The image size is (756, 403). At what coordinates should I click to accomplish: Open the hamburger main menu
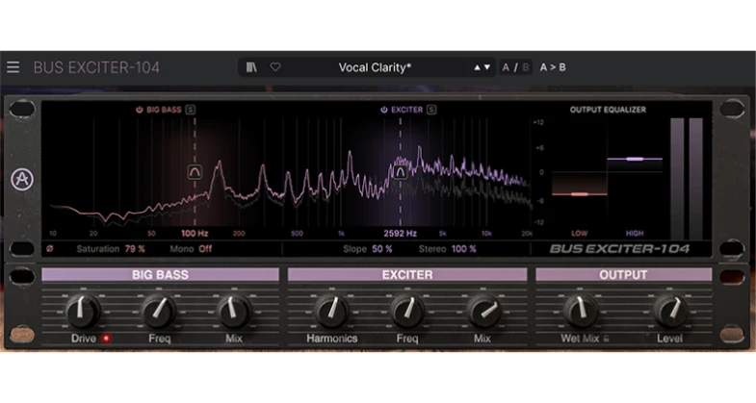13,67
